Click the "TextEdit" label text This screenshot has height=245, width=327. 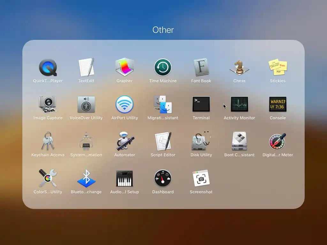[x=86, y=81]
